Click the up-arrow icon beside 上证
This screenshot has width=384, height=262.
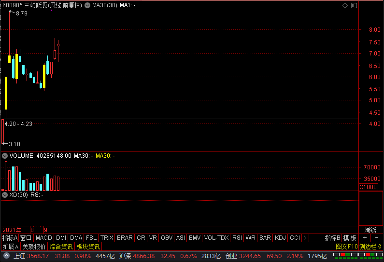point(6,256)
